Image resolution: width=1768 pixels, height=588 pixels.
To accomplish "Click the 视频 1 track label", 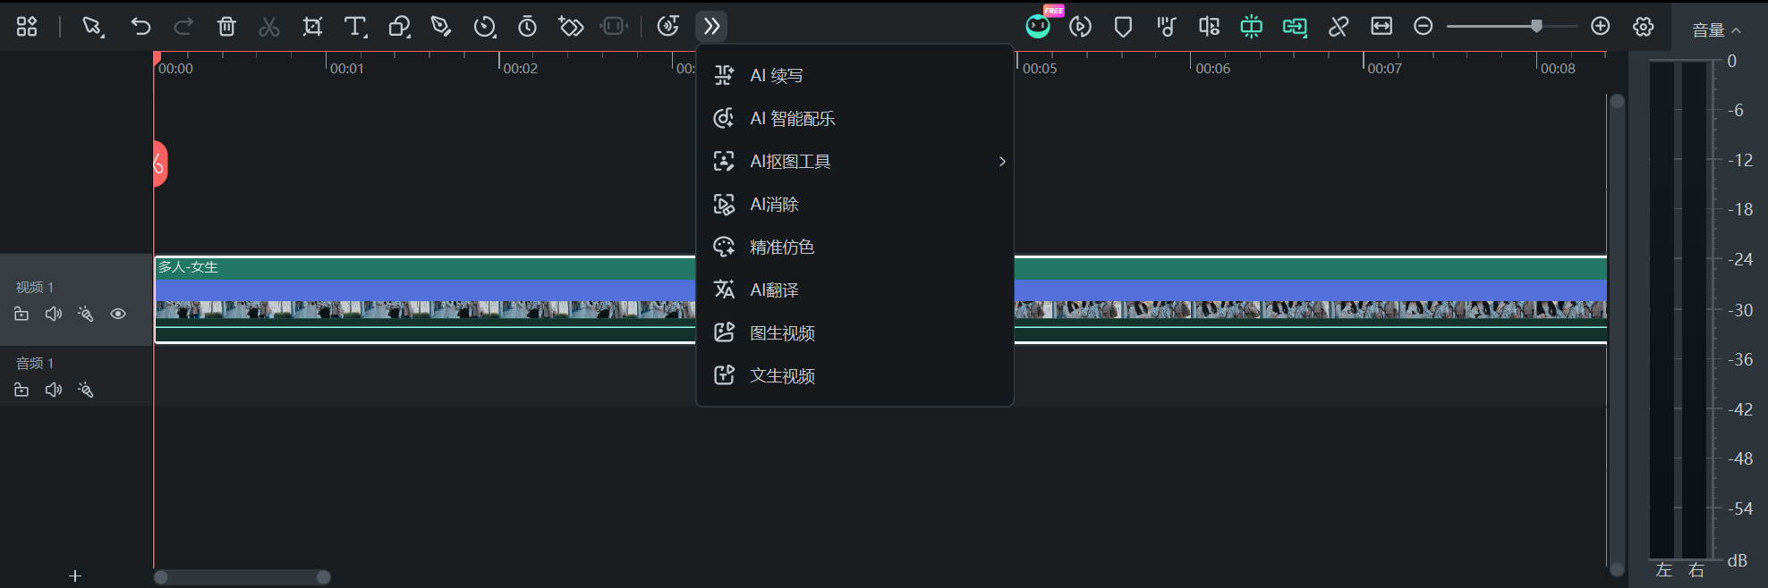I will pos(35,287).
